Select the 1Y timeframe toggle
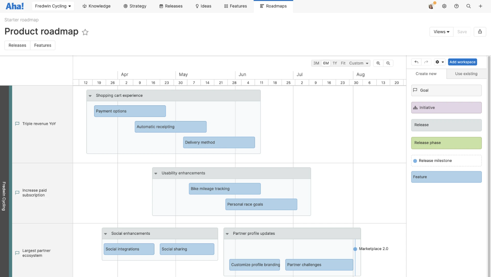 [335, 63]
